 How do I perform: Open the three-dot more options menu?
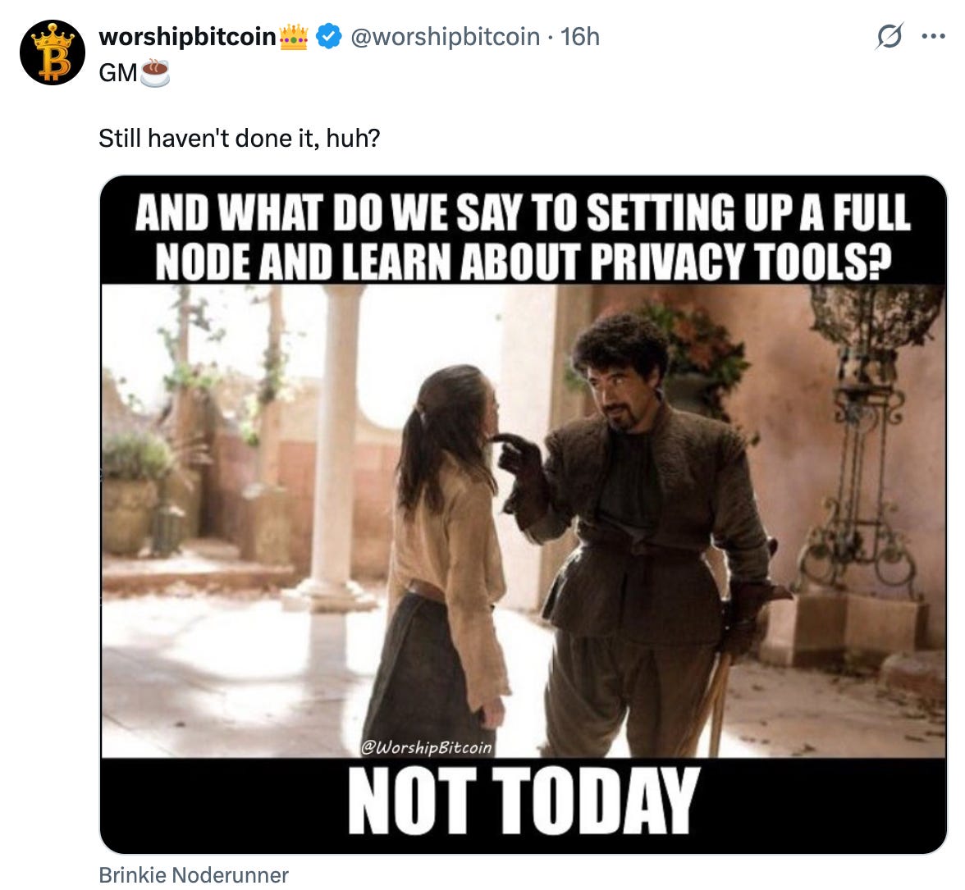[x=934, y=36]
